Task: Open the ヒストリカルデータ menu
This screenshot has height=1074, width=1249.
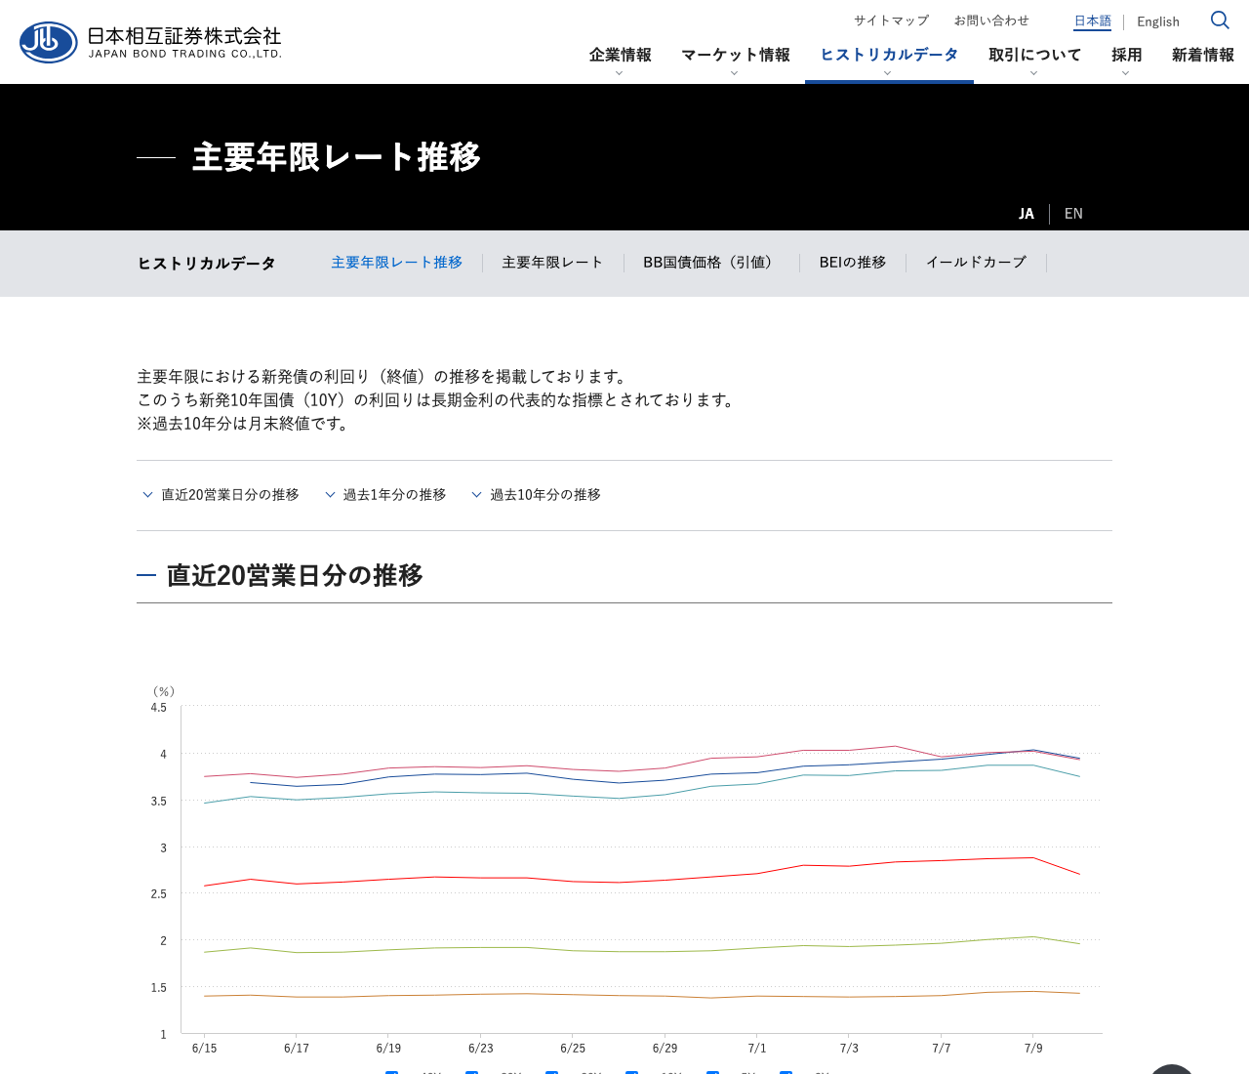Action: click(889, 55)
